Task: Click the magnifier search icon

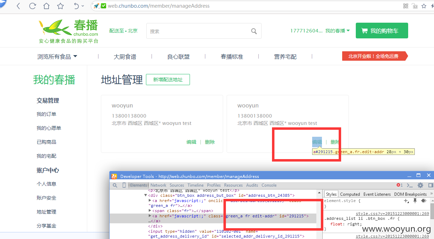Action: (x=254, y=31)
